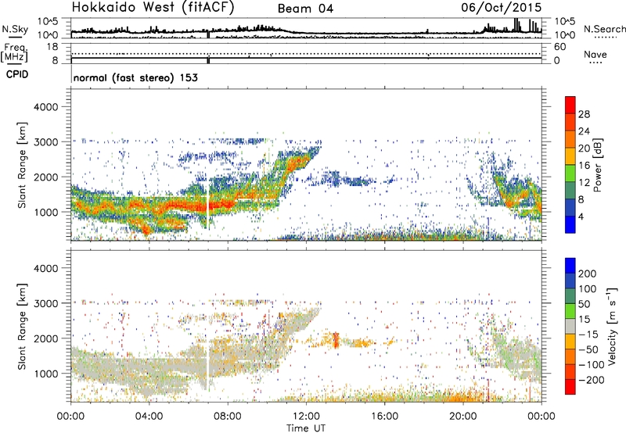Click the date '06/Oct/2015'
The image size is (626, 433).
point(502,8)
